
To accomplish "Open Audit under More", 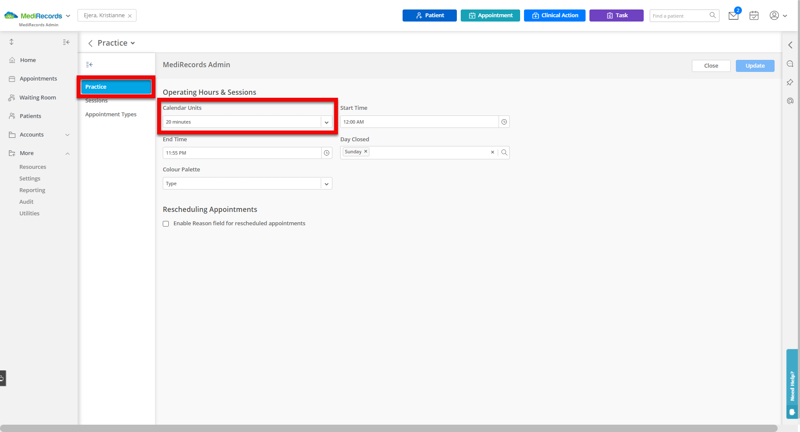I will (x=26, y=202).
